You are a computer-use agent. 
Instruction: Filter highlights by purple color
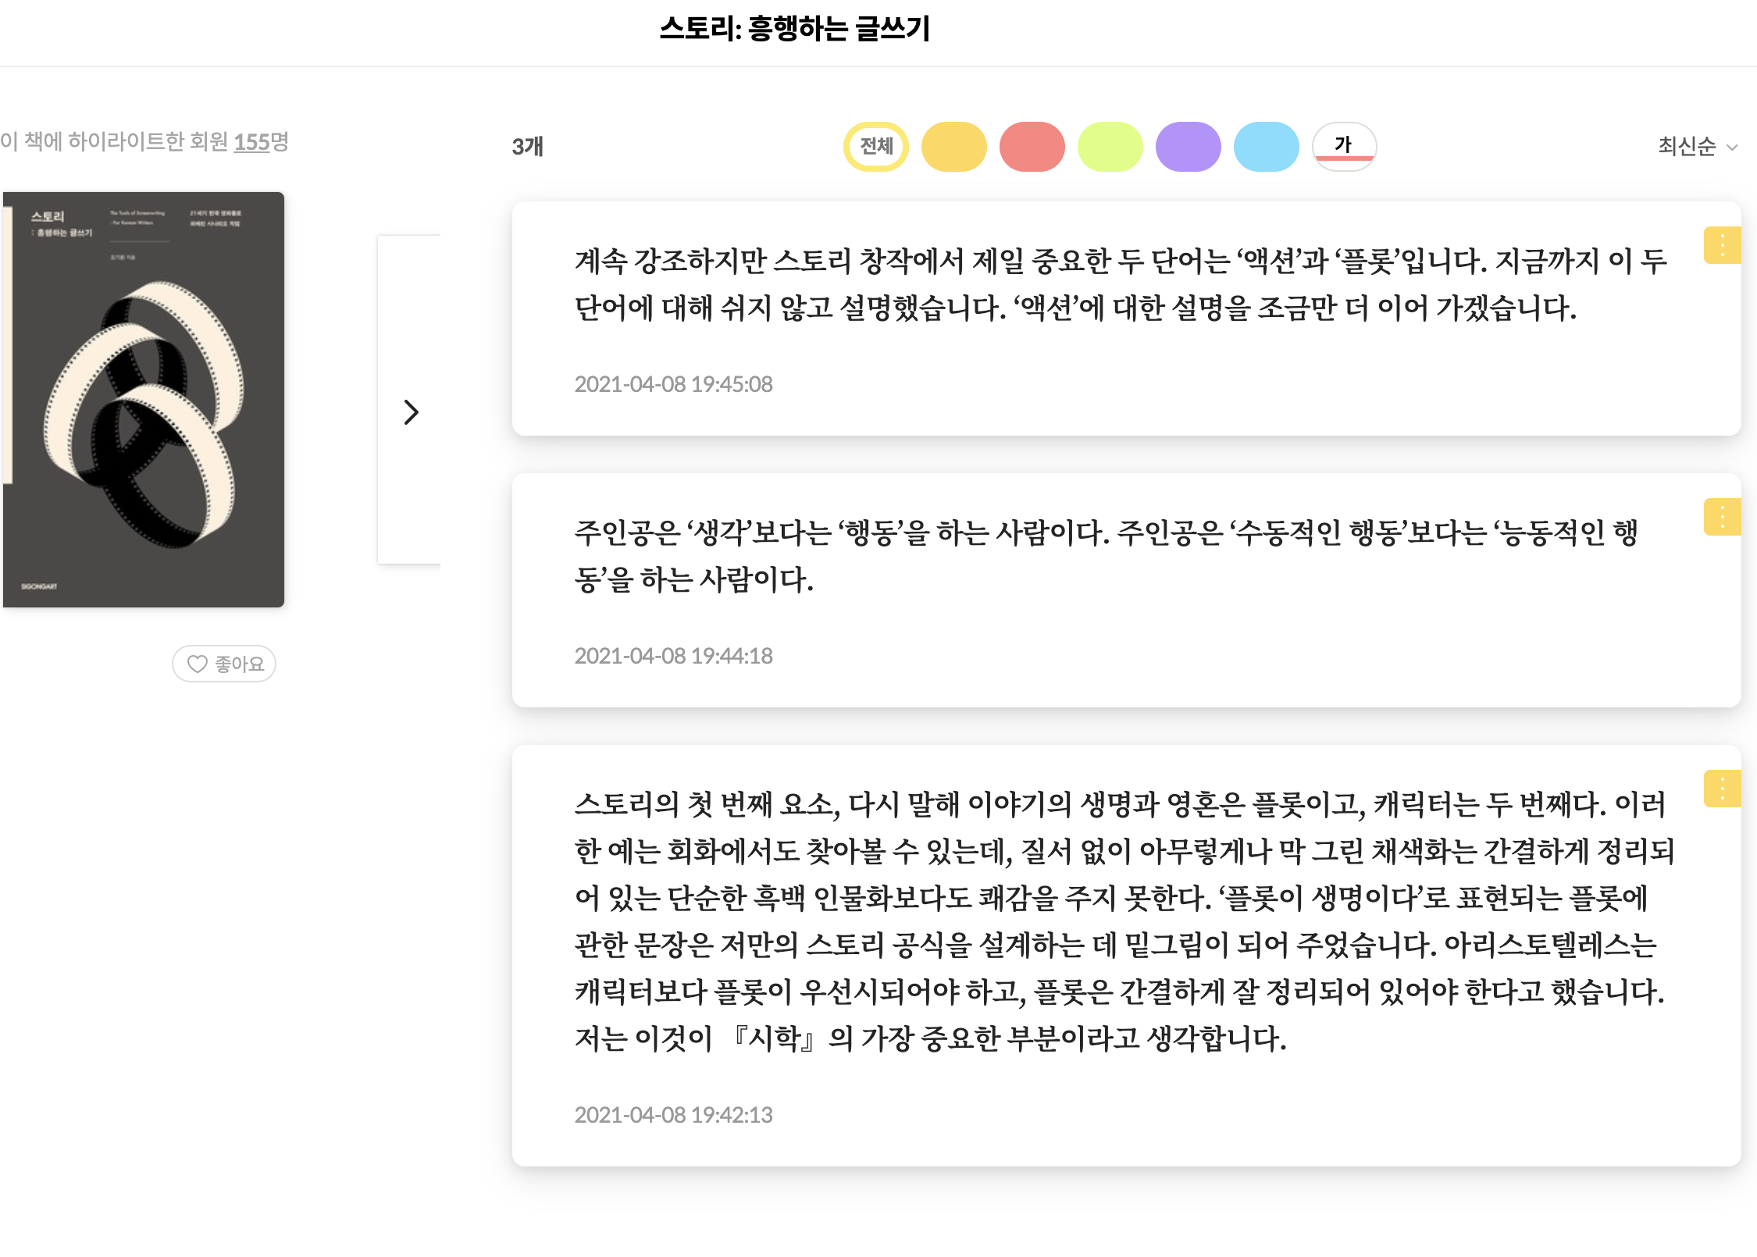coord(1189,146)
